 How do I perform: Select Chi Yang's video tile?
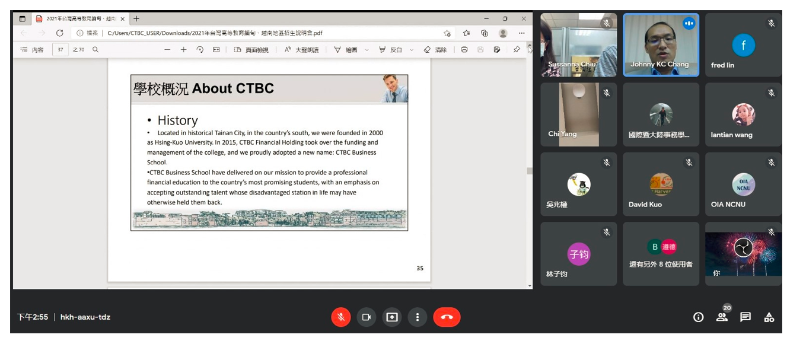coord(578,114)
